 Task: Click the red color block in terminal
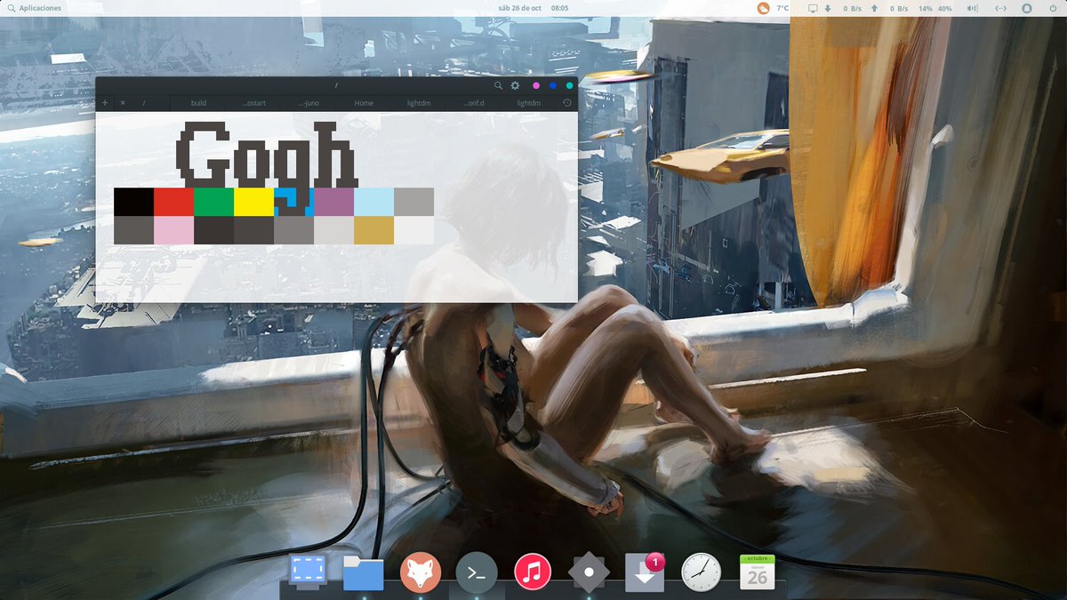coord(173,202)
